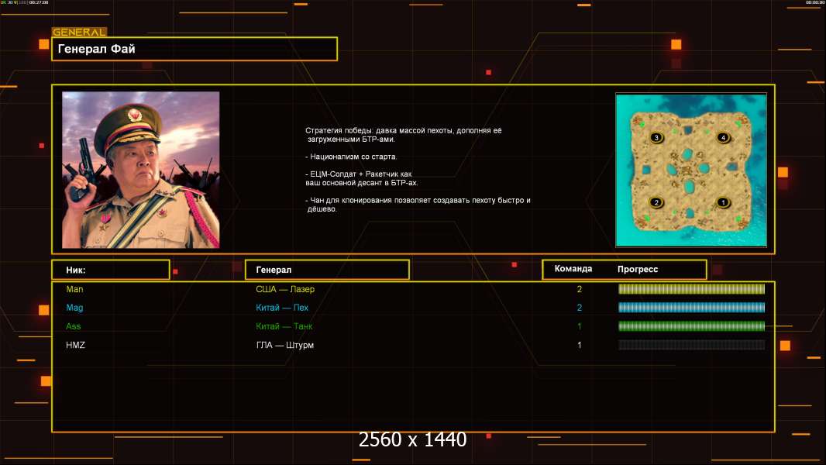Image resolution: width=826 pixels, height=465 pixels.
Task: Click HMZ's empty loading progress bar
Action: click(x=691, y=345)
